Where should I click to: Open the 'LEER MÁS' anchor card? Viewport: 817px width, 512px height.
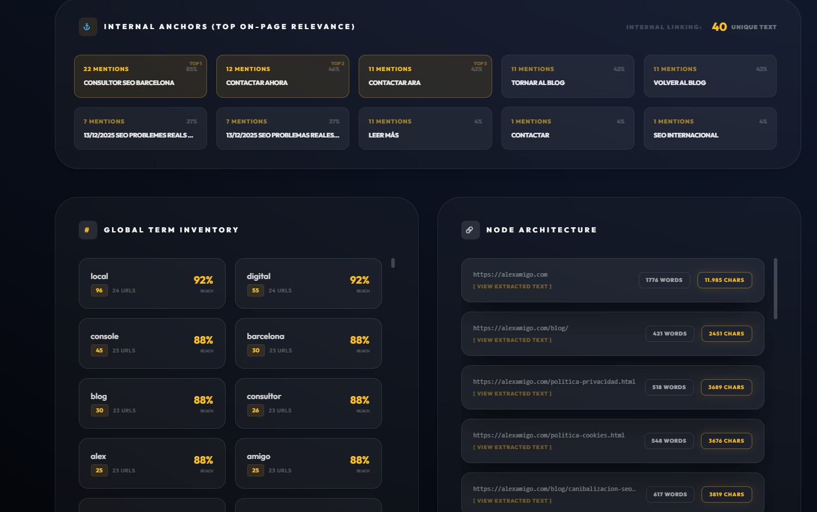[425, 128]
